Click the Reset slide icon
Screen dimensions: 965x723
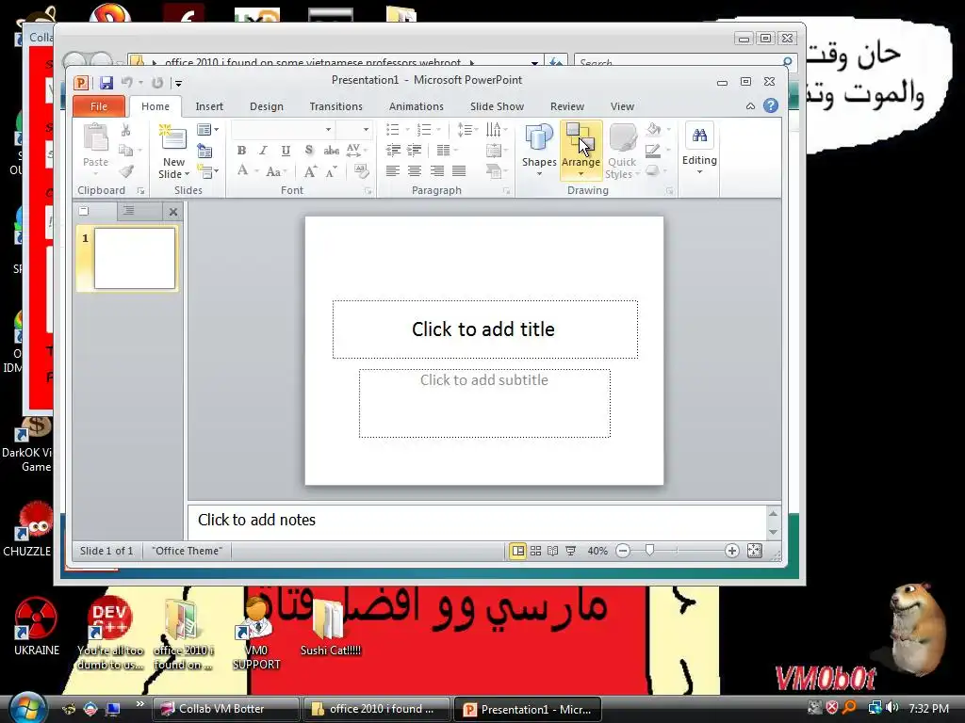[x=204, y=151]
